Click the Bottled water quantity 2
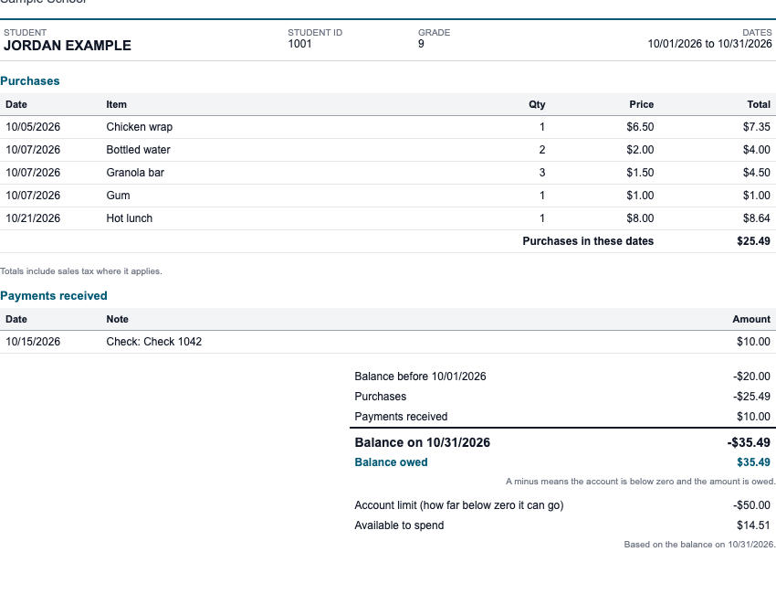Viewport: 776px width, 594px height. click(x=542, y=150)
